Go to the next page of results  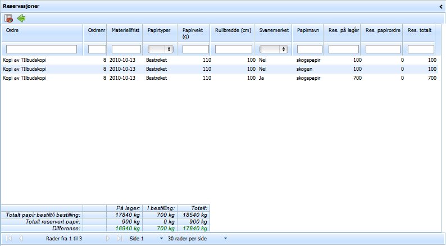click(x=108, y=239)
